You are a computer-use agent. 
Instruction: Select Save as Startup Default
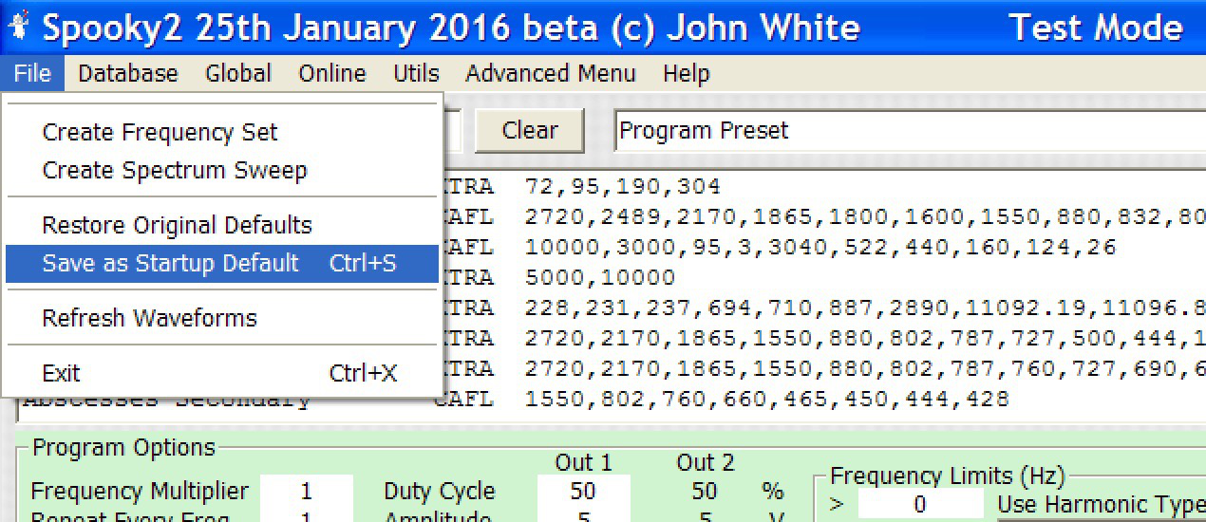point(222,264)
